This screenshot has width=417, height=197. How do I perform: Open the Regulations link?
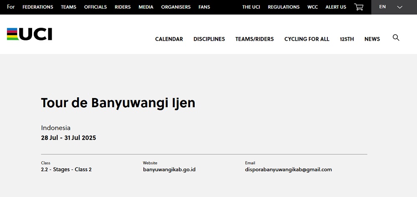coord(284,7)
